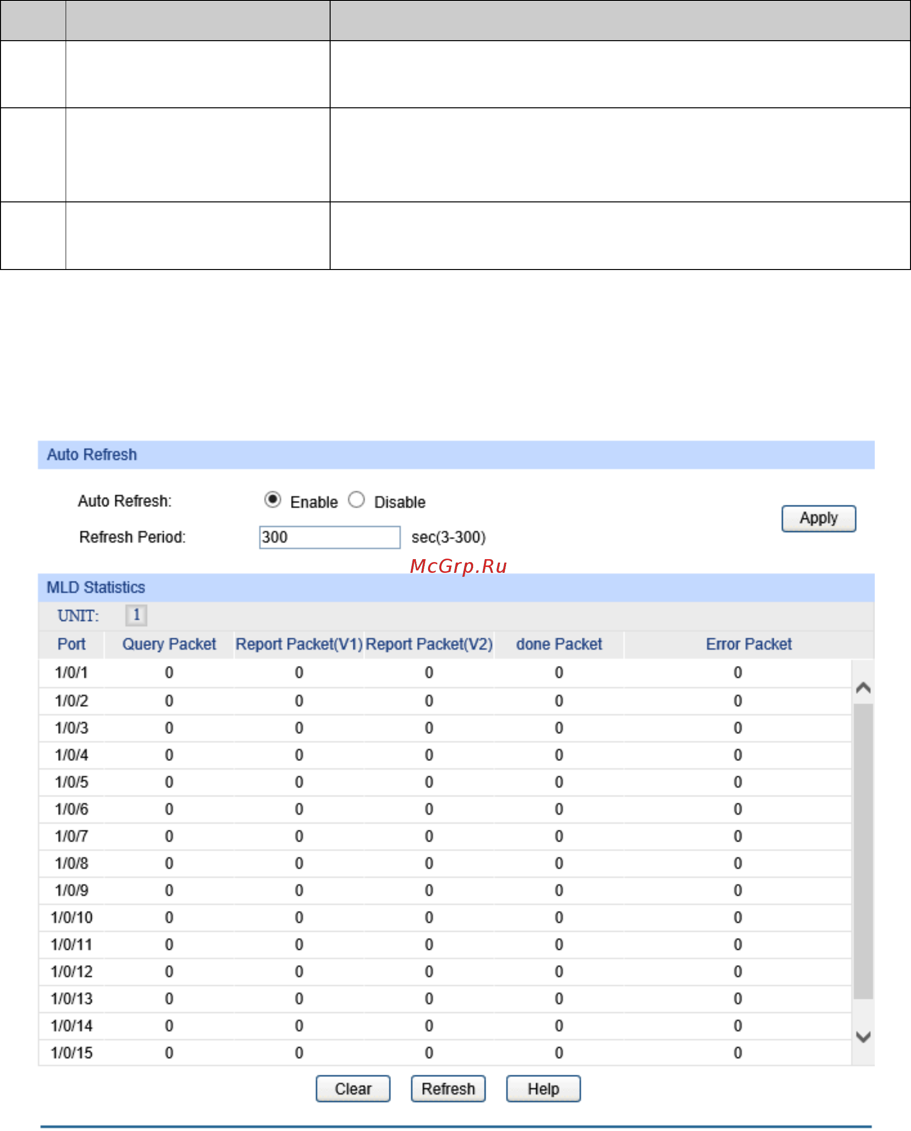The image size is (911, 1131).
Task: Select UNIT 1 button
Action: 137,615
